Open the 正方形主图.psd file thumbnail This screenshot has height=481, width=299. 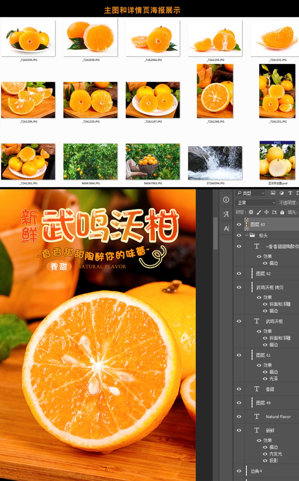pos(277,160)
